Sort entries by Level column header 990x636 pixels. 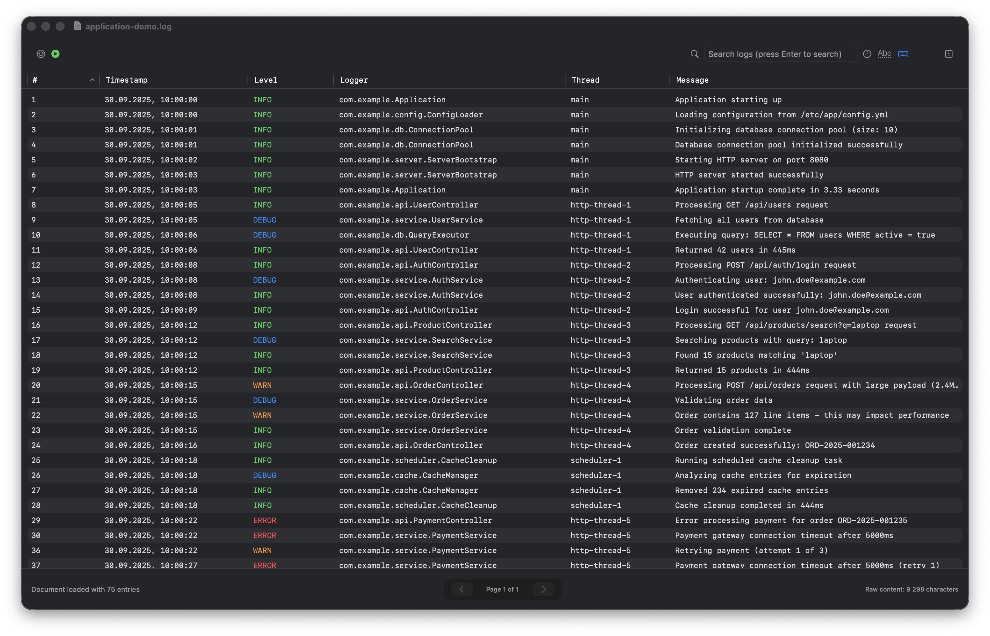click(x=266, y=80)
